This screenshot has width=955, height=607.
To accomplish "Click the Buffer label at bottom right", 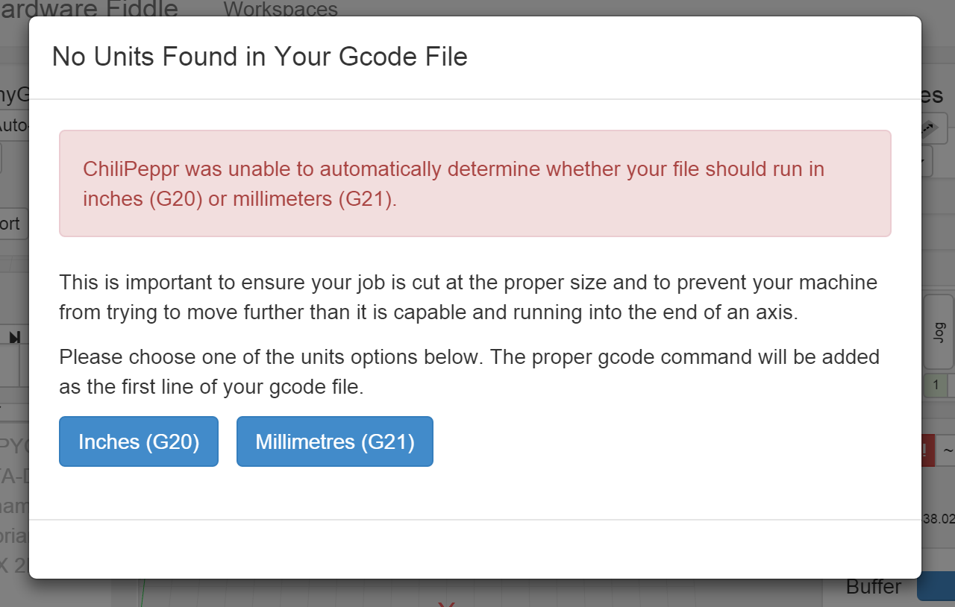I will pyautogui.click(x=873, y=587).
